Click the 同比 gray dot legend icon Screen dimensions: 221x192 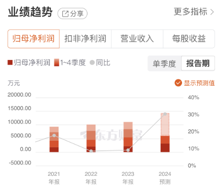[92, 62]
